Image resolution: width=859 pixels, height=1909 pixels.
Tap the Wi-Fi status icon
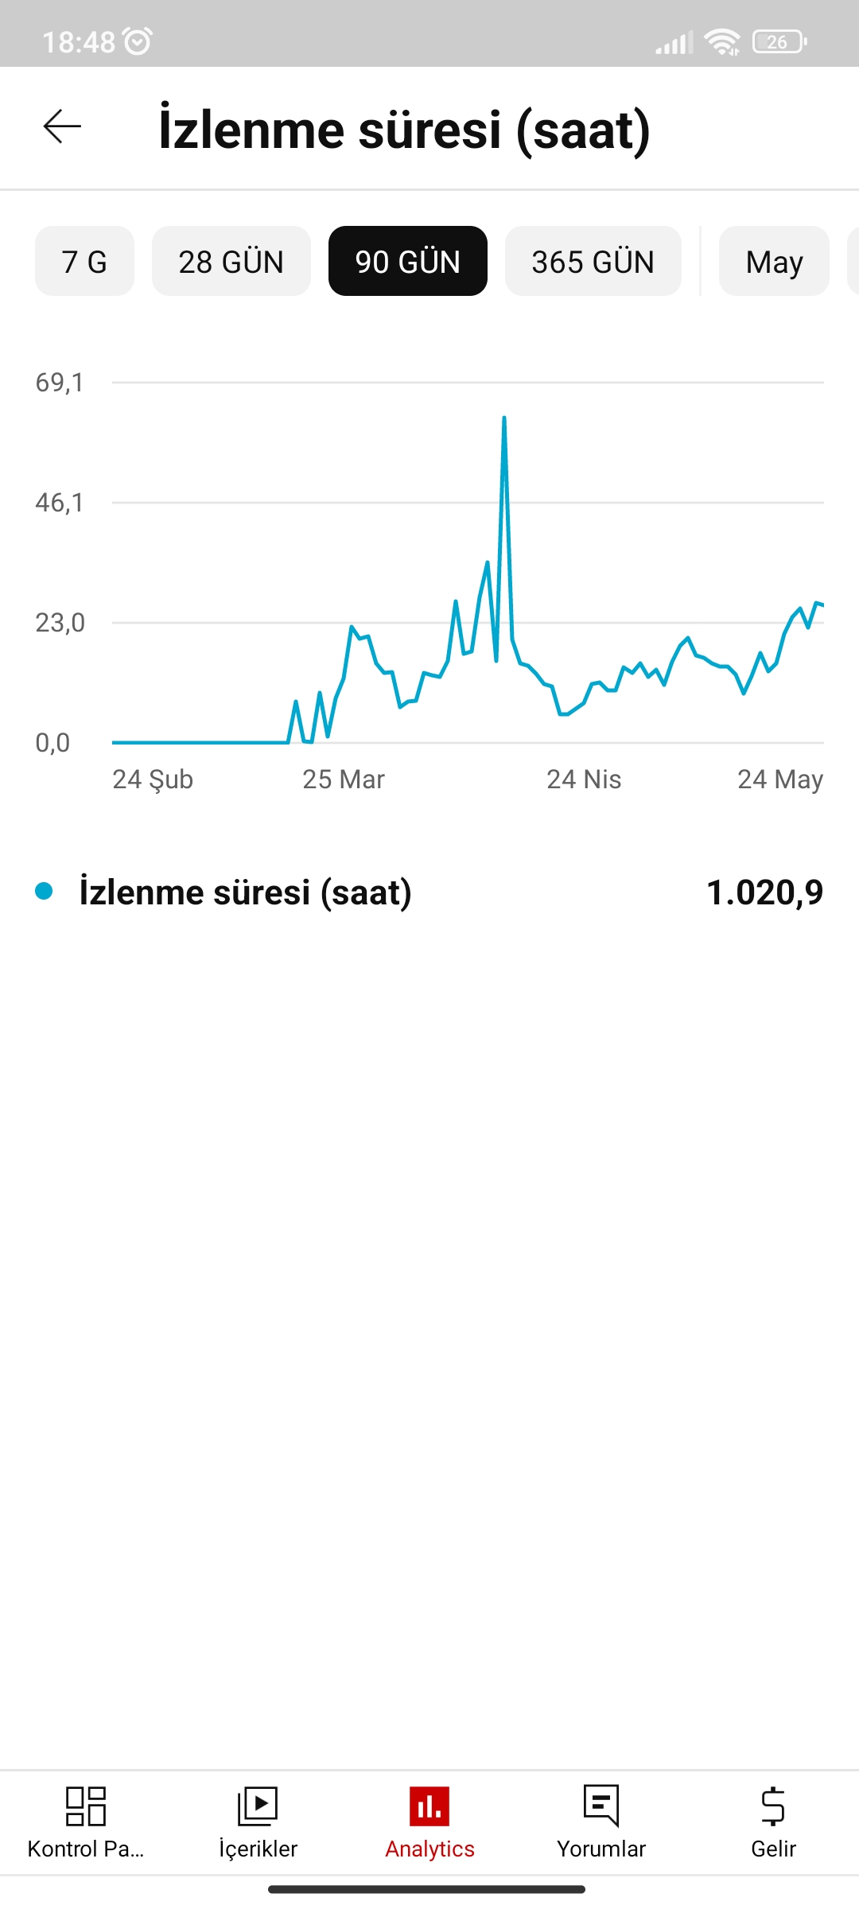722,41
